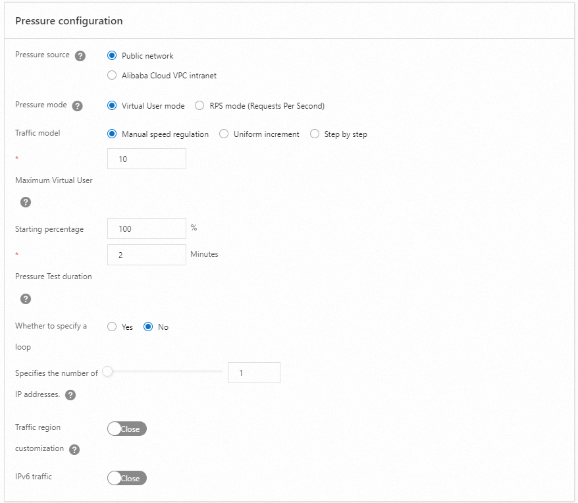
Task: Choose Yes for specifying a loop
Action: tap(112, 327)
